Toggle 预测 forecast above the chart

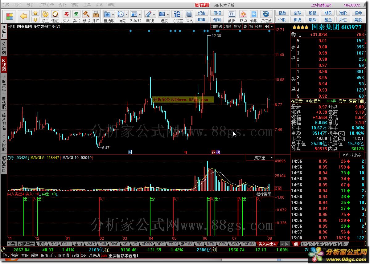coord(259,26)
